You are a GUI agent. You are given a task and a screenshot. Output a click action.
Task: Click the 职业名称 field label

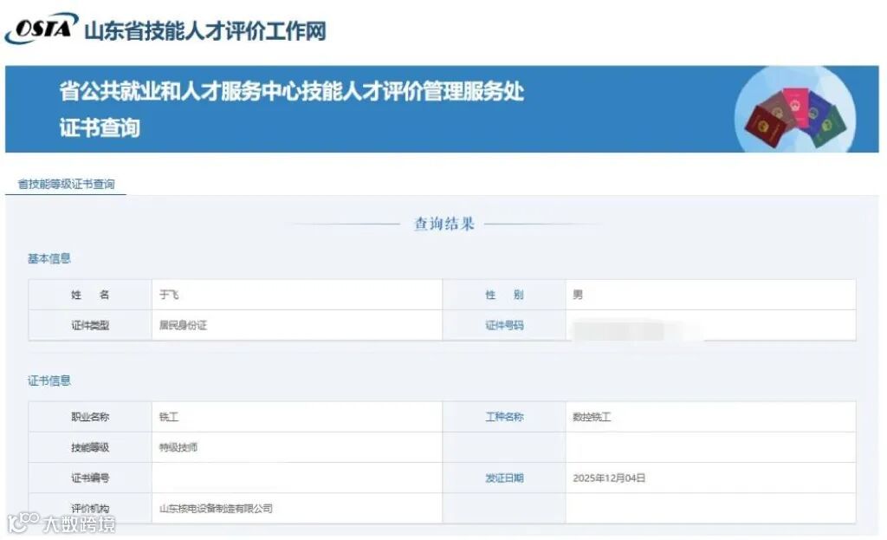(90, 417)
